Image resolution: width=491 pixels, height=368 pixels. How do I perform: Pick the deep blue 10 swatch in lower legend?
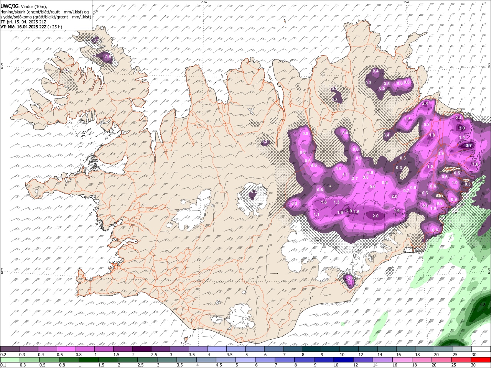[x=343, y=360]
